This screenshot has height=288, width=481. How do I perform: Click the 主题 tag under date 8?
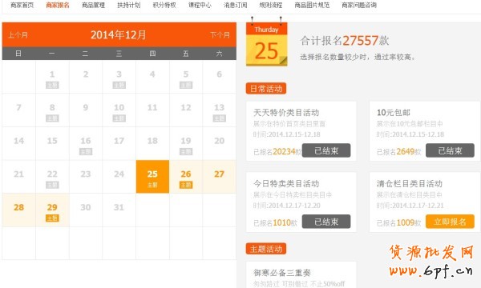[x=52, y=118]
